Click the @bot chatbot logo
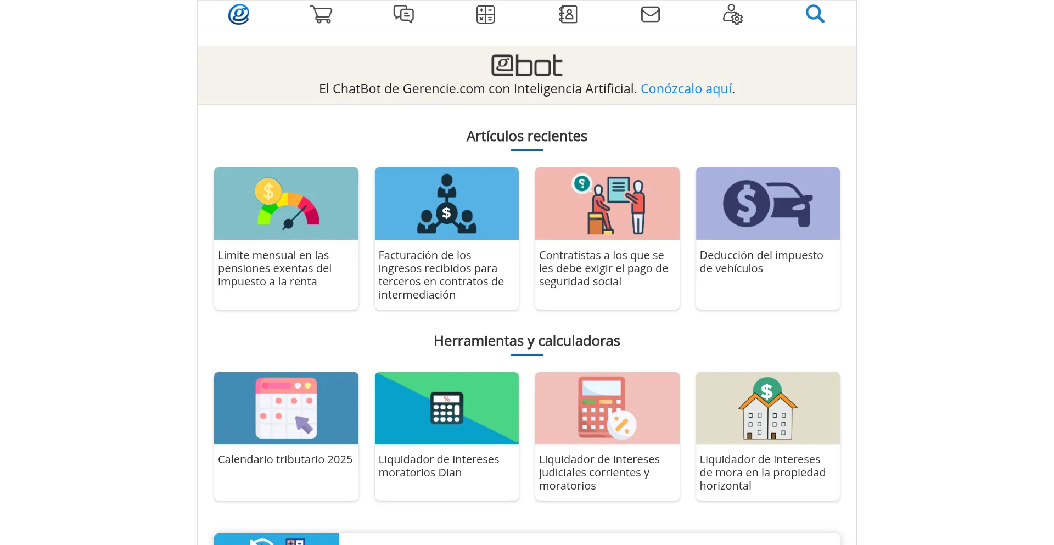 pyautogui.click(x=526, y=66)
